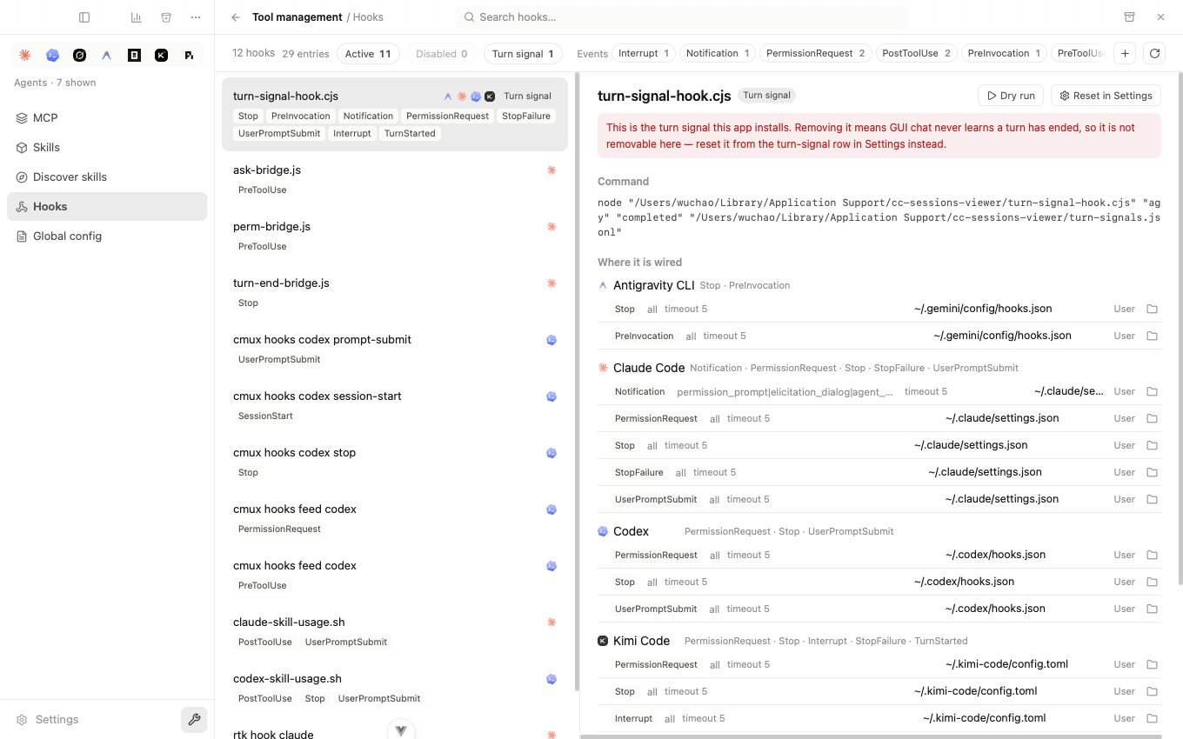The height and width of the screenshot is (739, 1183).
Task: Add a new hook with the plus button
Action: 1125,53
